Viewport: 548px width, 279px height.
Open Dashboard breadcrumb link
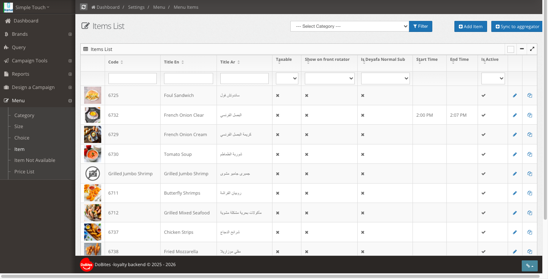pyautogui.click(x=105, y=7)
